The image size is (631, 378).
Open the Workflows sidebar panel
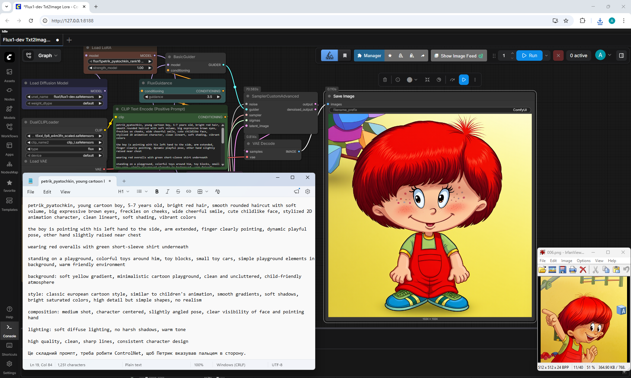9,130
